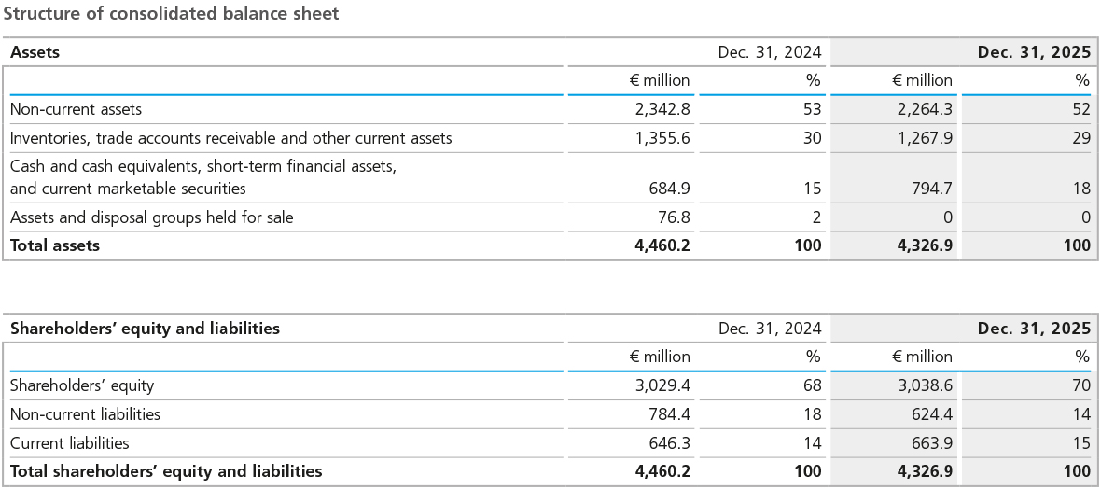Image resolution: width=1101 pixels, height=490 pixels.
Task: Click the Dec. 31, 2024 Assets column header
Action: pyautogui.click(x=769, y=52)
